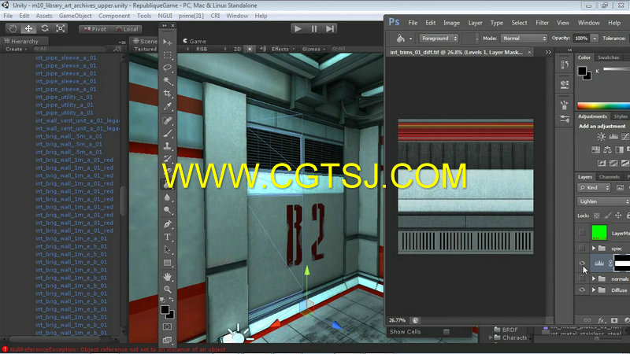This screenshot has height=354, width=630.
Task: Select the Rectangle shape tool
Action: click(x=168, y=263)
